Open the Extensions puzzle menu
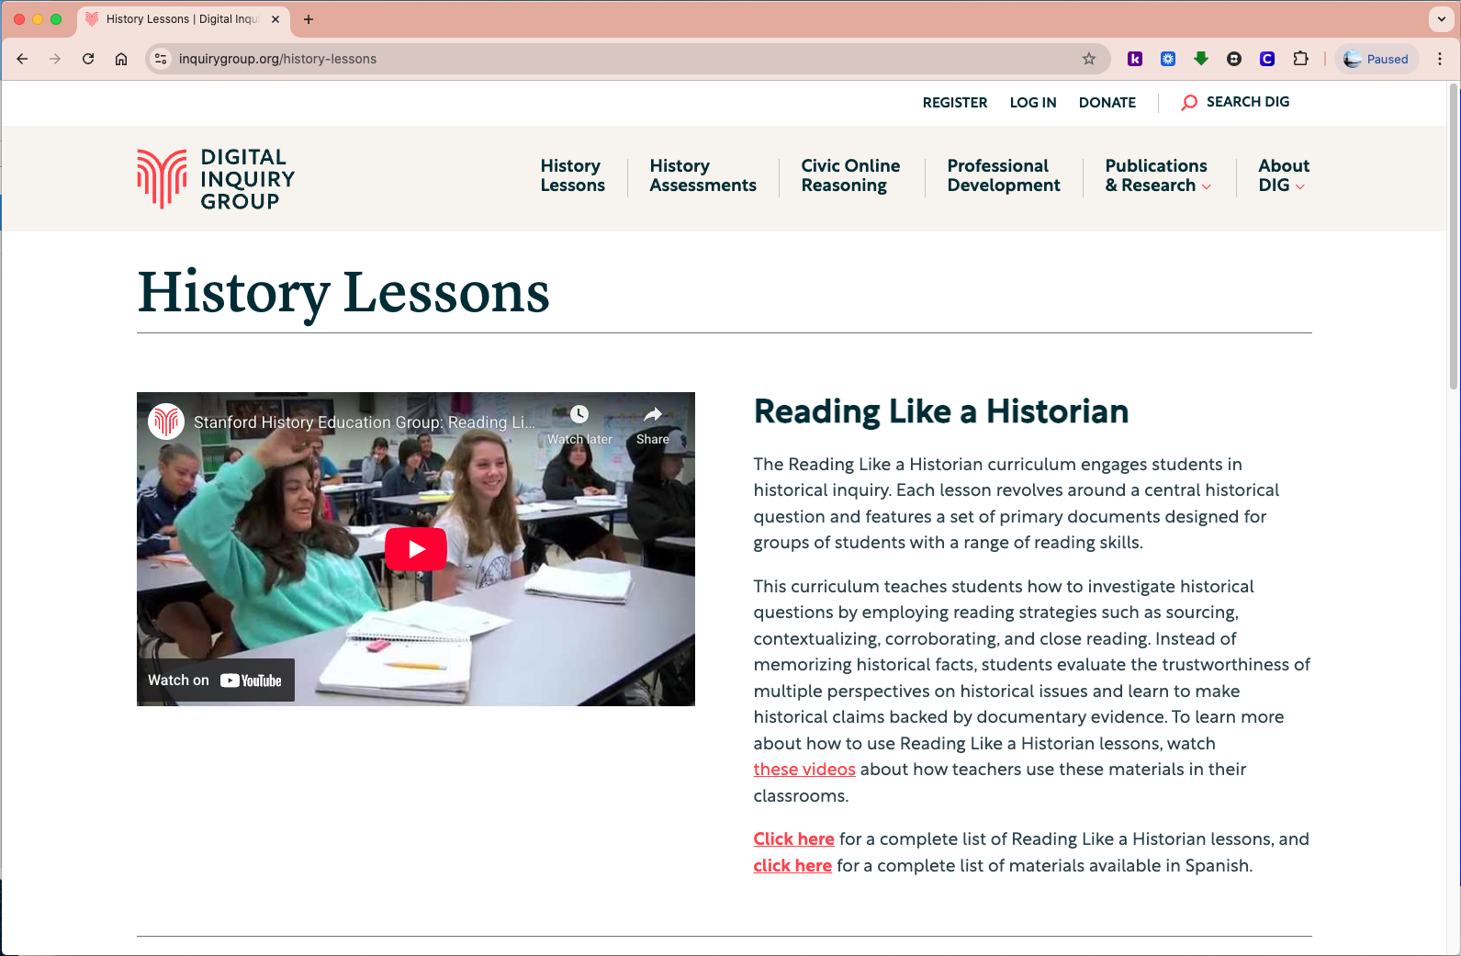This screenshot has height=956, width=1461. (x=1300, y=59)
